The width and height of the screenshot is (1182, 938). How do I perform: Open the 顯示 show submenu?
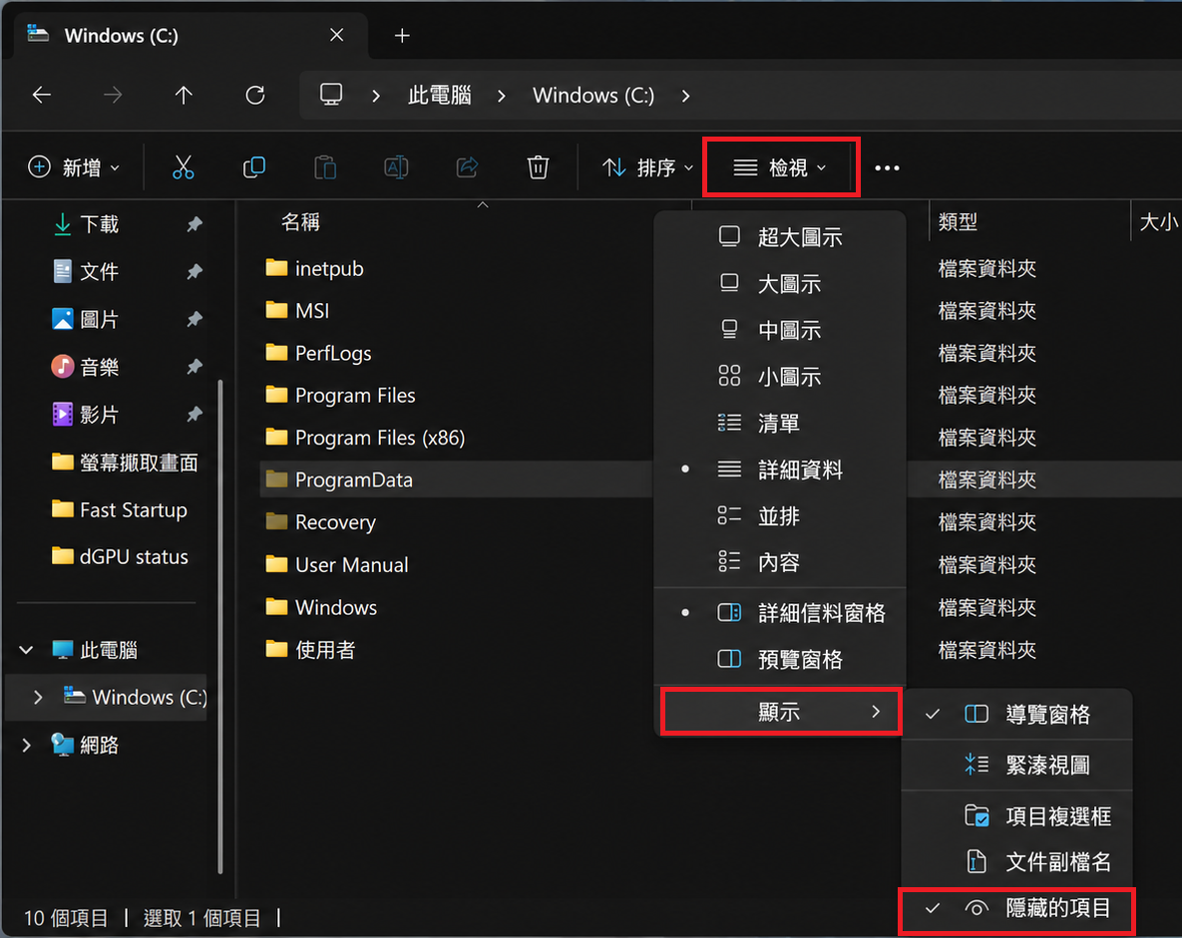(781, 711)
